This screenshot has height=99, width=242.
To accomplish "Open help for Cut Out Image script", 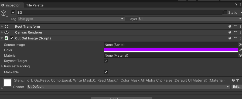I will click(230, 38).
